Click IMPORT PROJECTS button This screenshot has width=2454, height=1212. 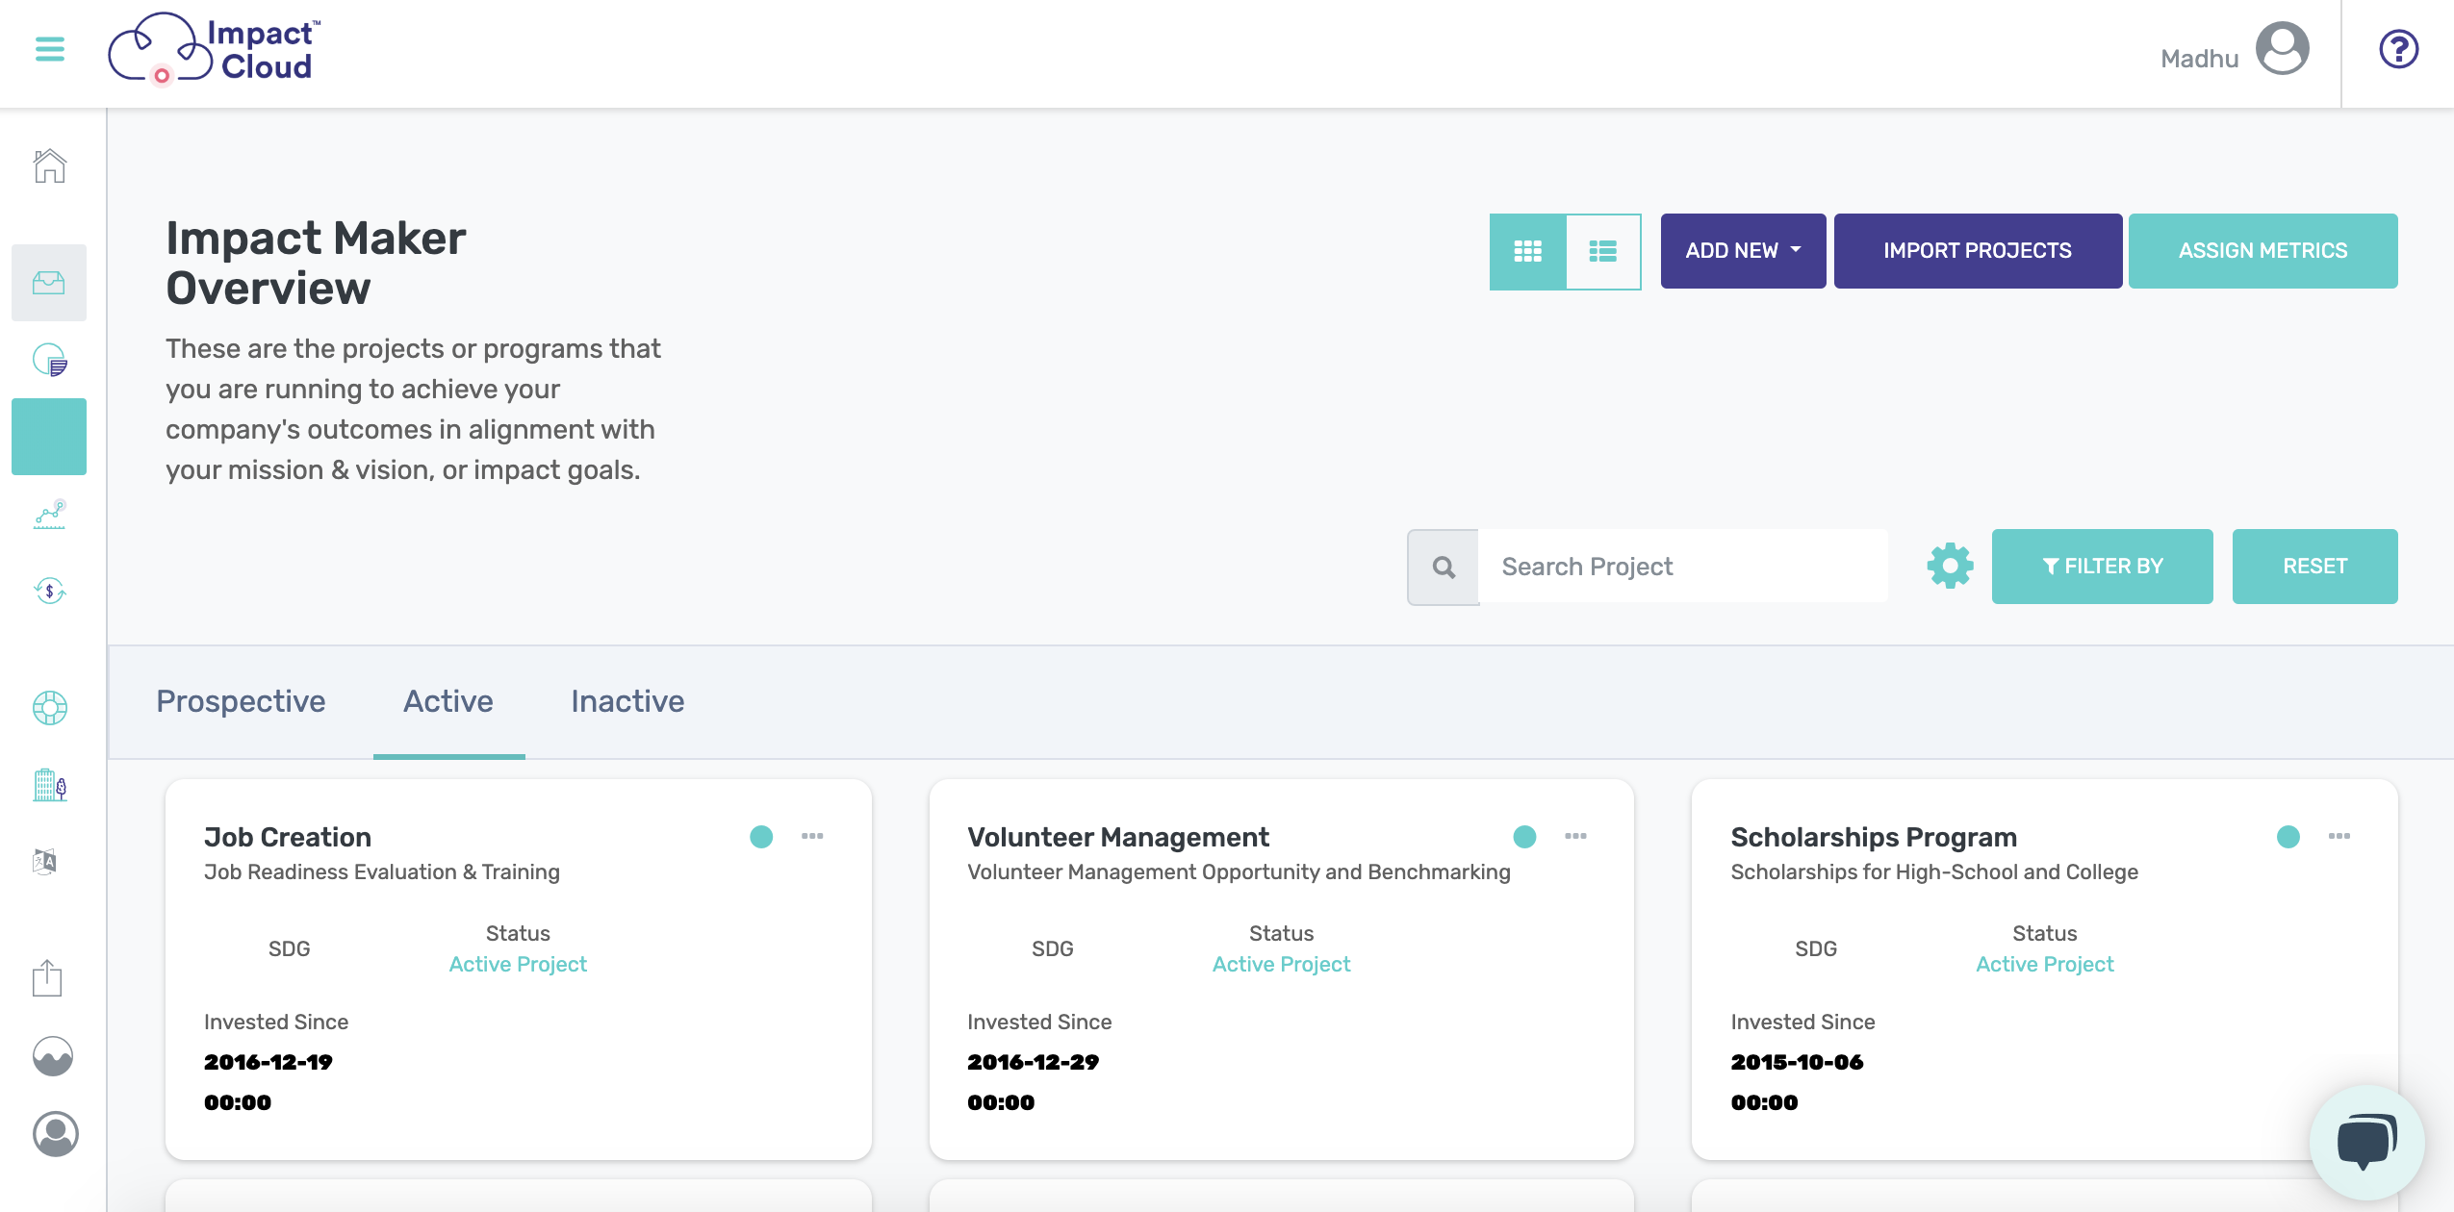pyautogui.click(x=1978, y=251)
